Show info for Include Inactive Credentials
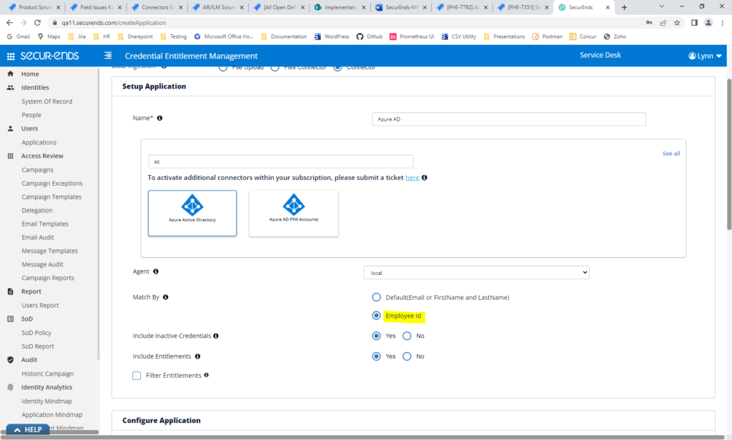The height and width of the screenshot is (440, 732). click(x=216, y=336)
